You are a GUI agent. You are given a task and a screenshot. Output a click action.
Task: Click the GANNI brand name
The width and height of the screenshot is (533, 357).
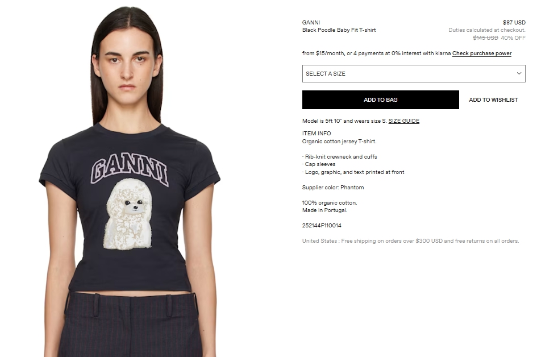point(311,22)
